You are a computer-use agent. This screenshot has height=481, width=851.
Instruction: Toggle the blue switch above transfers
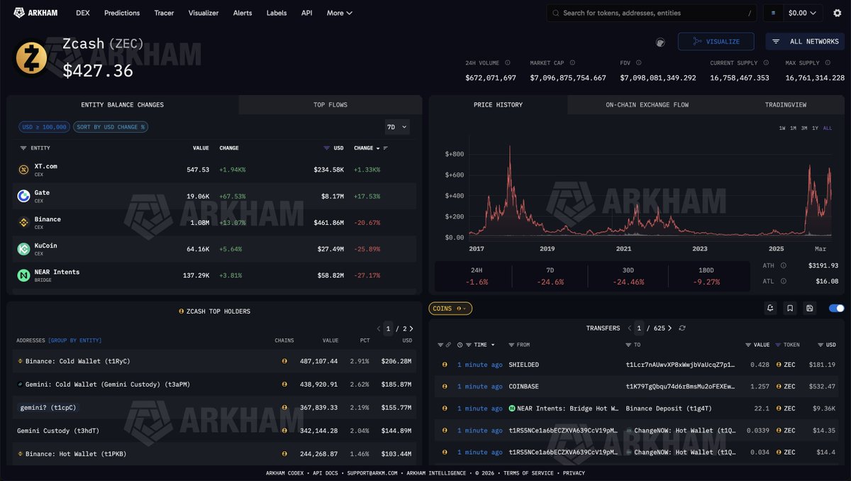(836, 308)
